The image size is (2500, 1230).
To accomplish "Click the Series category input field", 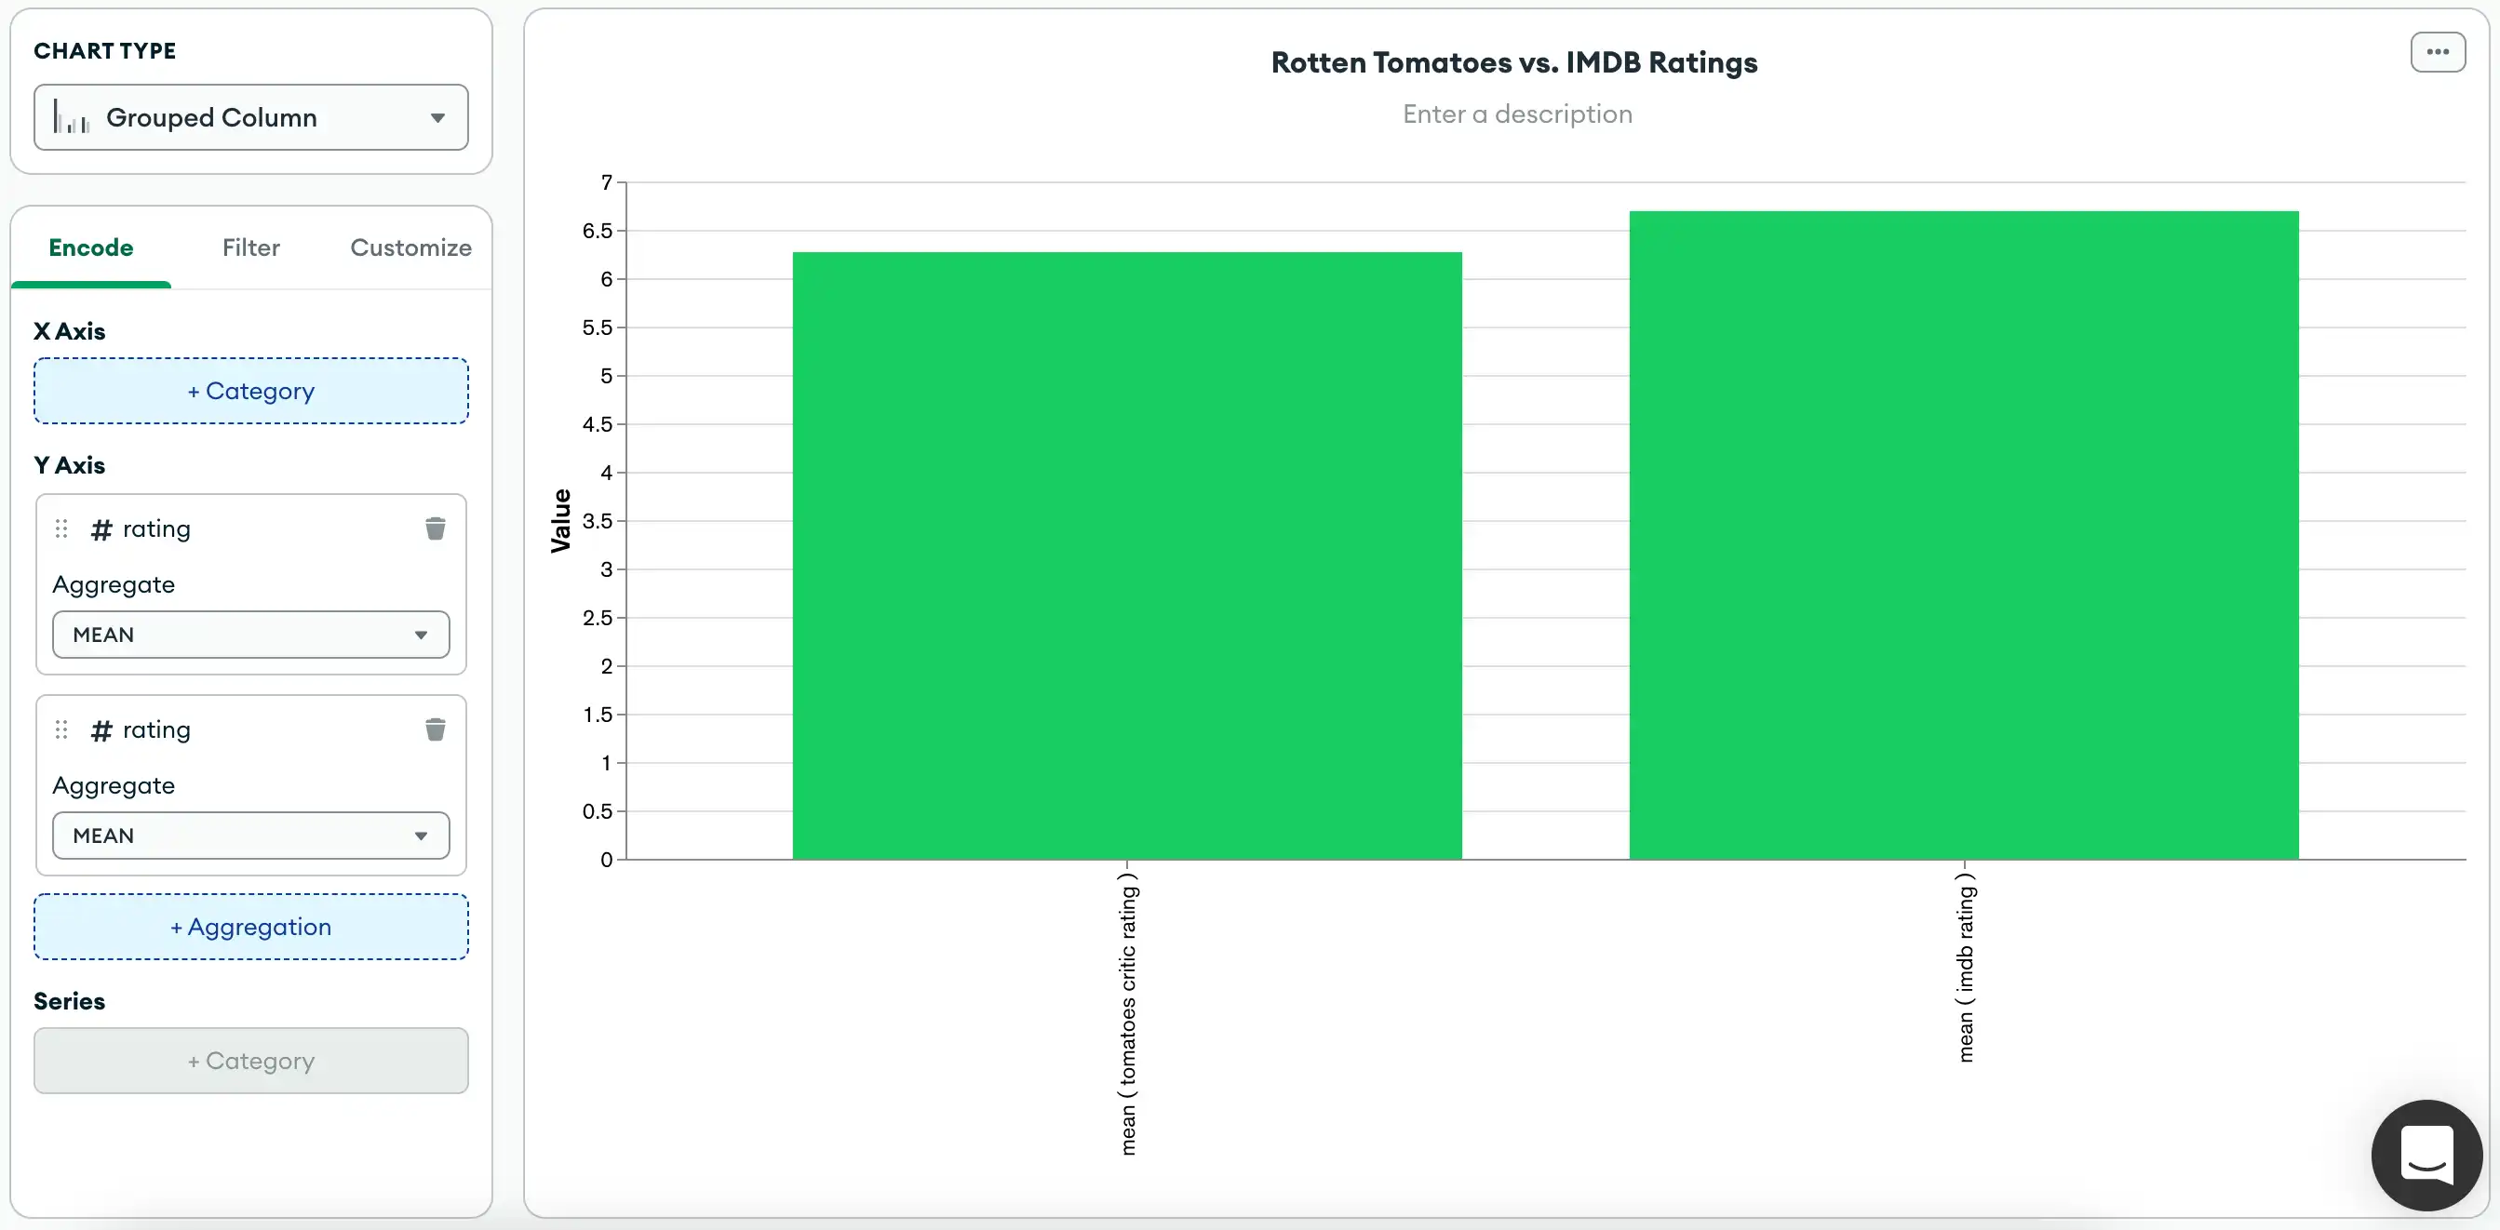I will click(250, 1060).
